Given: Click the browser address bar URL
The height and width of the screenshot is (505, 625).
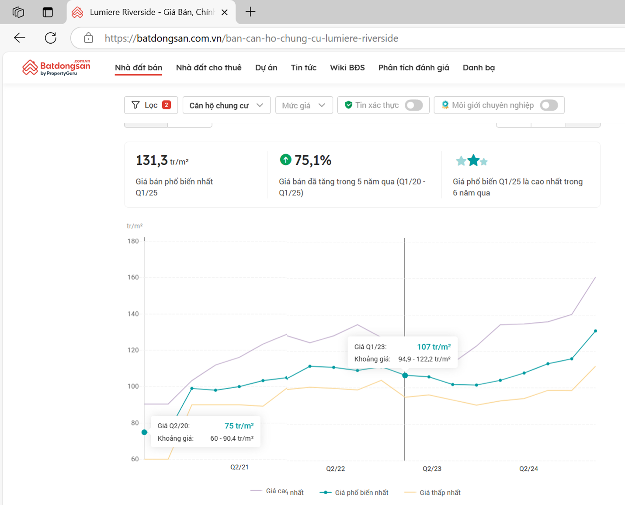Looking at the screenshot, I should coord(251,38).
